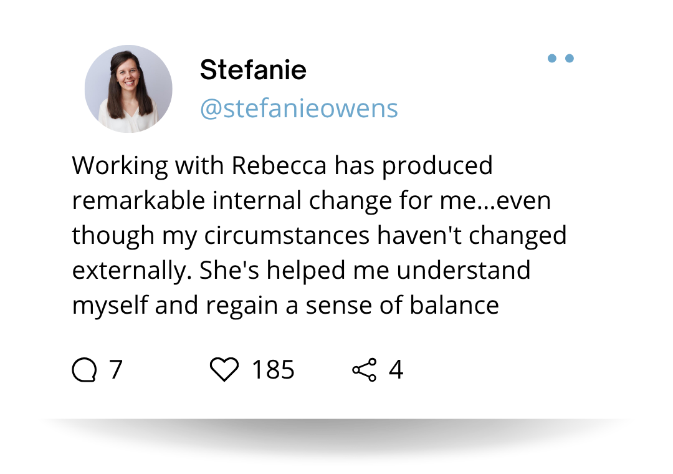Click the left blue dot of the options menu
This screenshot has height=474, width=673.
coord(551,59)
